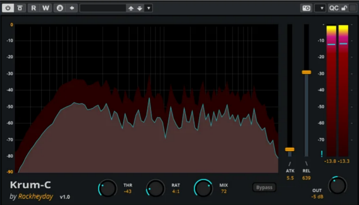359x205 pixels.
Task: Click the threshold value -43
Action: (x=127, y=191)
